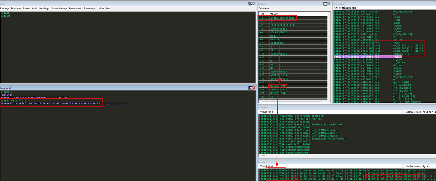This screenshot has width=436, height=181.
Task: Click the Value column header in Registers
Action: coord(298,14)
